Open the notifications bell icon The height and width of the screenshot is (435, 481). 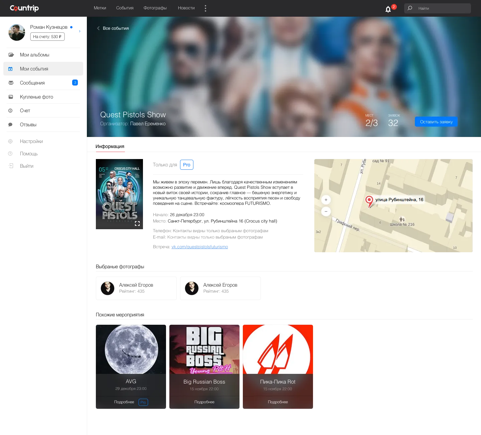[x=388, y=9]
